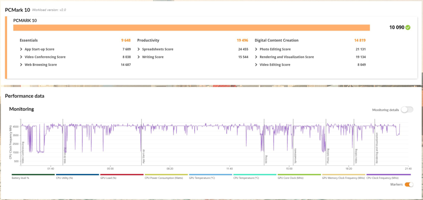The height and width of the screenshot is (200, 423).
Task: Expand Video Editing Score chevron
Action: (256, 65)
